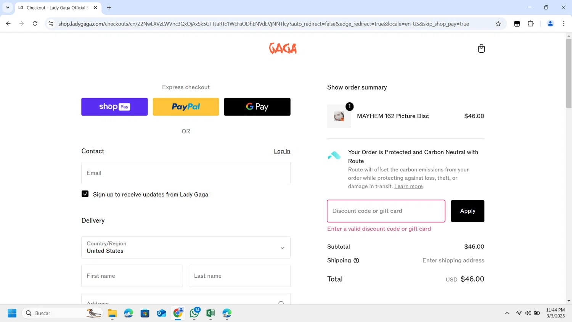
Task: Open Excel from the taskbar
Action: [210, 313]
